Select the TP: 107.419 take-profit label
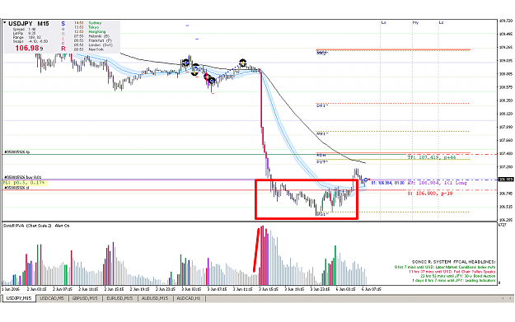The image size is (515, 322). click(x=432, y=157)
